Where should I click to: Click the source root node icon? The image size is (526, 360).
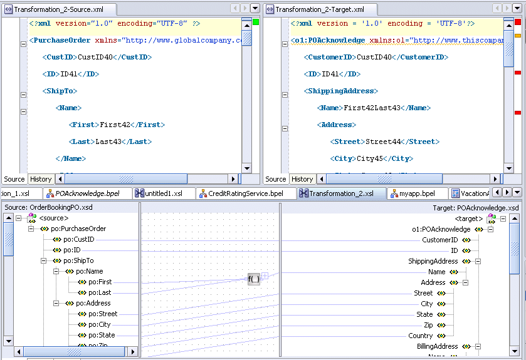31,218
